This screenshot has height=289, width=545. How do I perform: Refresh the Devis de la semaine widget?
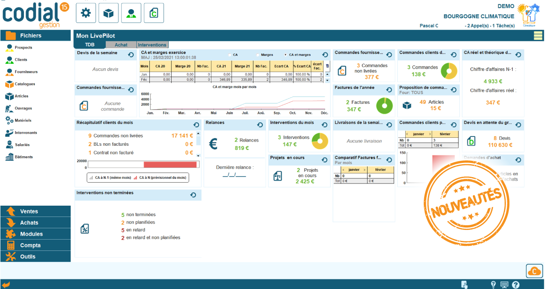(x=131, y=55)
